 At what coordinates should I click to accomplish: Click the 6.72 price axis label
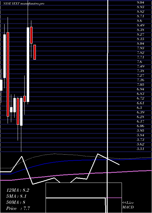click(140, 98)
